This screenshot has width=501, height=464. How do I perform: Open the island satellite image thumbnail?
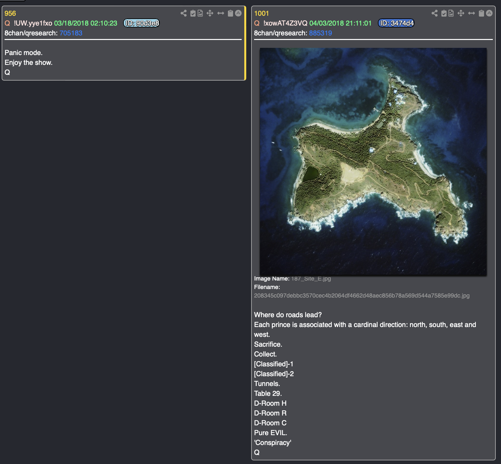(x=373, y=162)
